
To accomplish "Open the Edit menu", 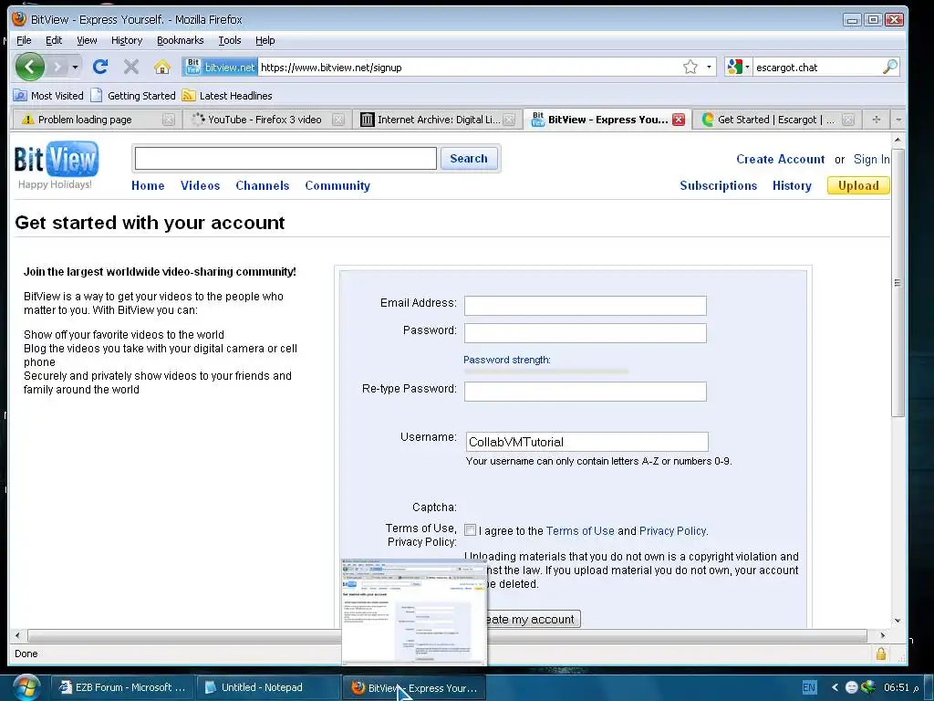I will tap(54, 40).
